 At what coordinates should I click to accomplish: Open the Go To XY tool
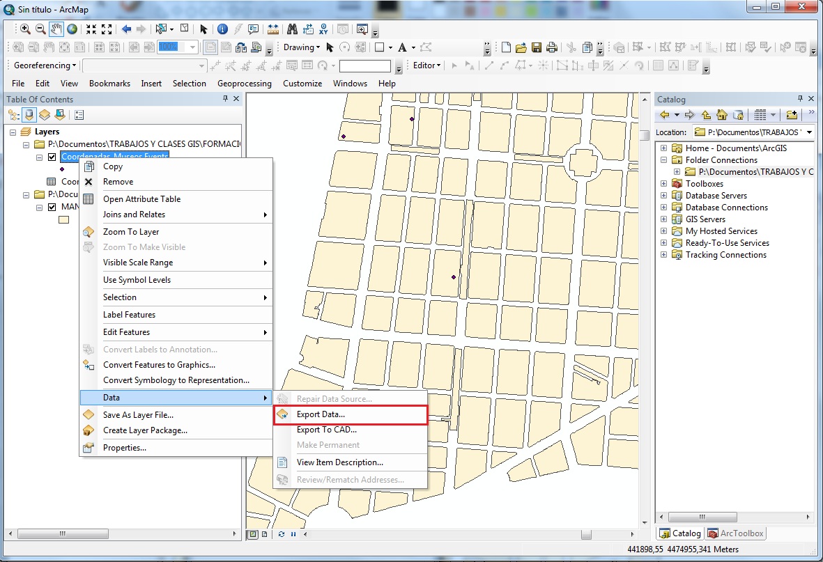coord(324,29)
